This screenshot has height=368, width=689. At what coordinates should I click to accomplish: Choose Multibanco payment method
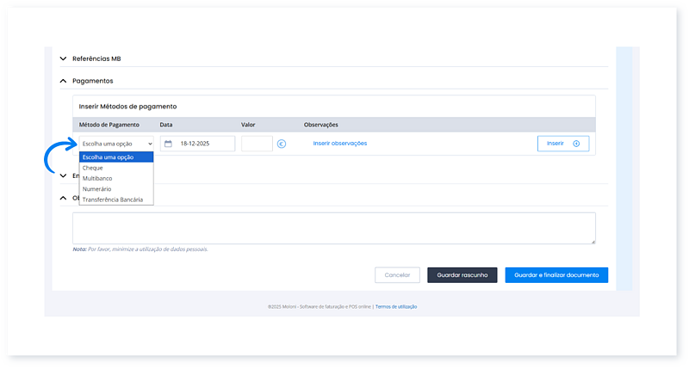[x=97, y=178]
